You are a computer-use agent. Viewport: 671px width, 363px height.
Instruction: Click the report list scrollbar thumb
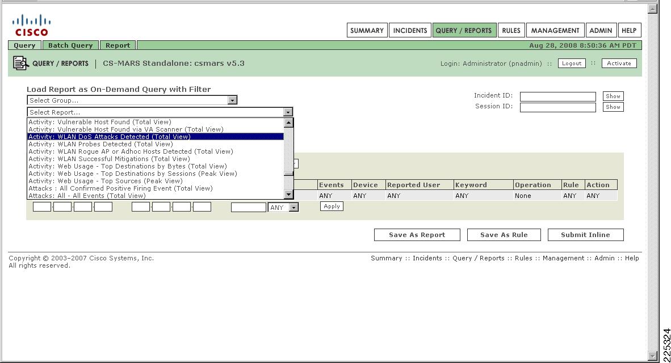pyautogui.click(x=288, y=174)
